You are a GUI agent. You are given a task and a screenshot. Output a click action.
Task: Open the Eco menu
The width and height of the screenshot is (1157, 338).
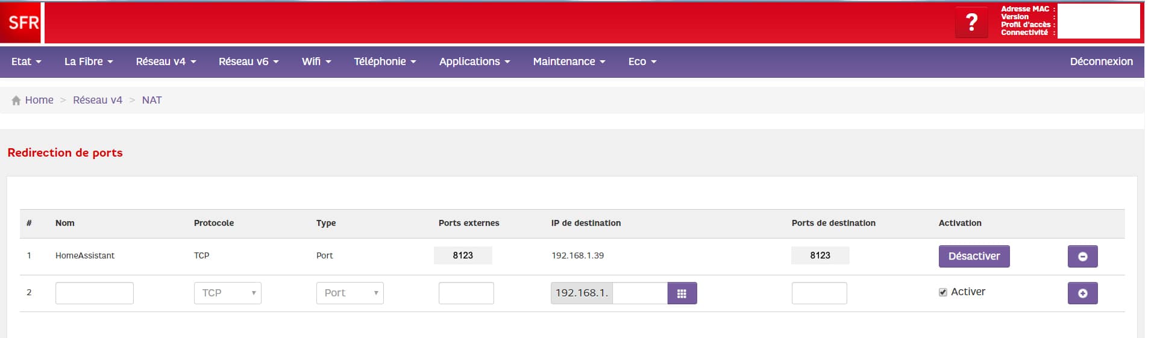(x=642, y=61)
